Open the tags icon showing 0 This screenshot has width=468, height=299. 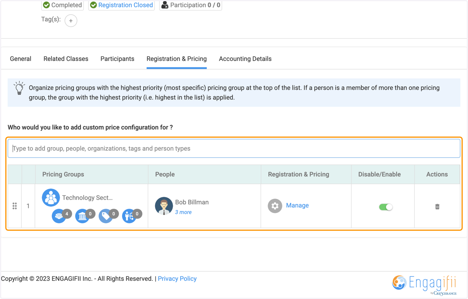click(106, 216)
